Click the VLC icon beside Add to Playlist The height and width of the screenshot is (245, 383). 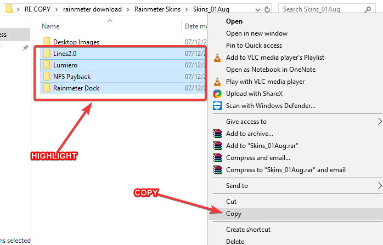coord(217,58)
